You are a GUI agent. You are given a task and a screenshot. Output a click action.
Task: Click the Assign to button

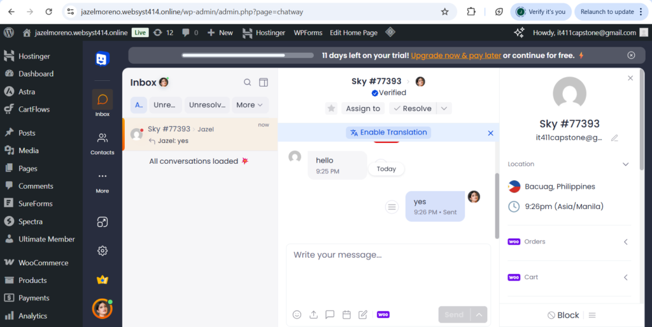[363, 108]
